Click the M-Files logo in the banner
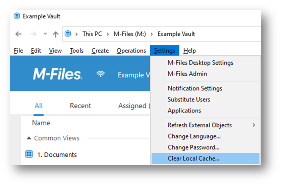 (57, 74)
